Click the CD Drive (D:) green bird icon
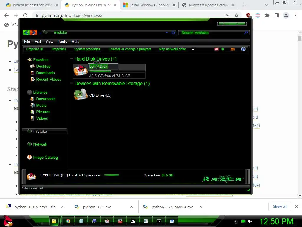 pyautogui.click(x=81, y=95)
